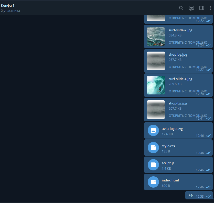The width and height of the screenshot is (214, 203).
Task: Click the 269.6 KB file size text
Action: tap(175, 84)
